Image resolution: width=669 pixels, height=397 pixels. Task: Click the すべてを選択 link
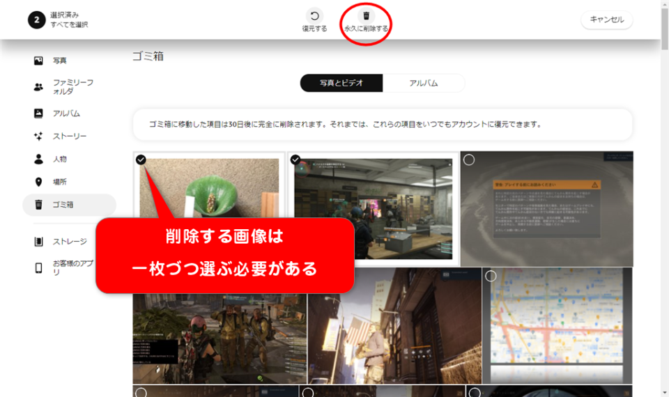click(69, 25)
